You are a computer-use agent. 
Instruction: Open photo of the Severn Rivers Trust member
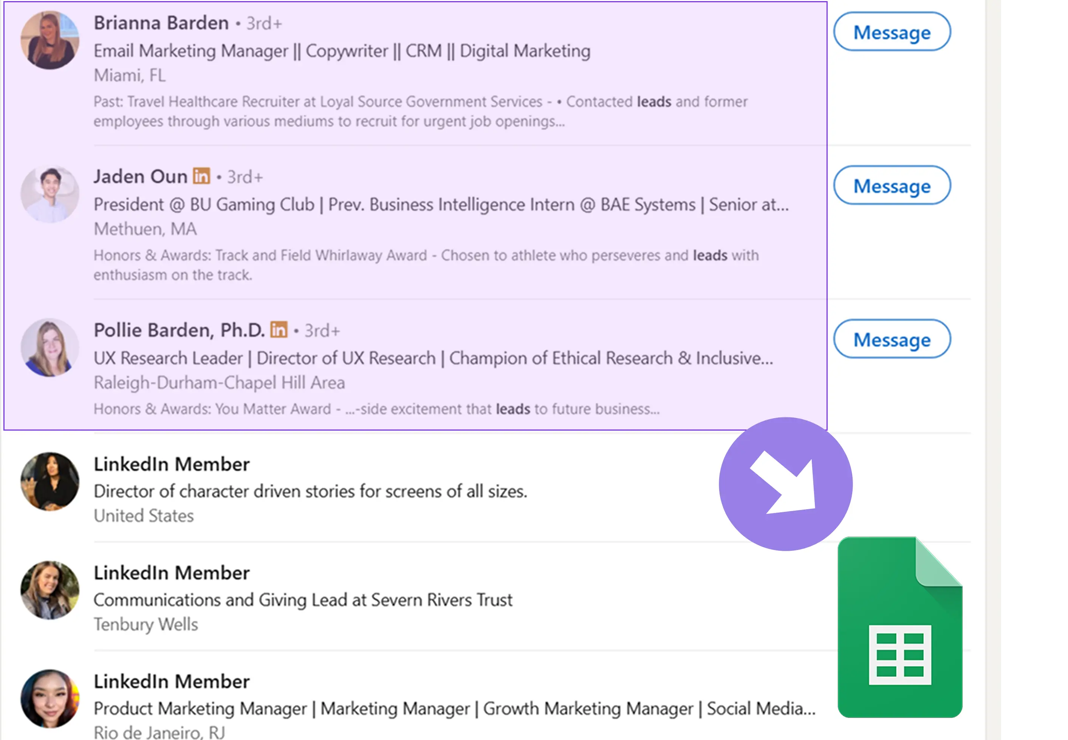pos(50,590)
